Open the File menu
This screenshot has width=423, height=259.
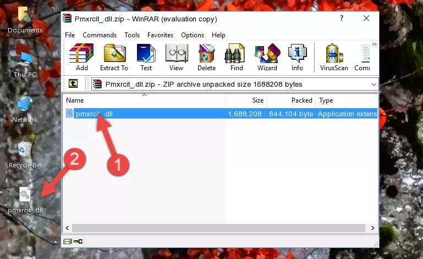(x=70, y=35)
